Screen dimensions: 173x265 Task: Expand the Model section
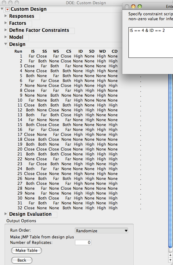point(5,37)
